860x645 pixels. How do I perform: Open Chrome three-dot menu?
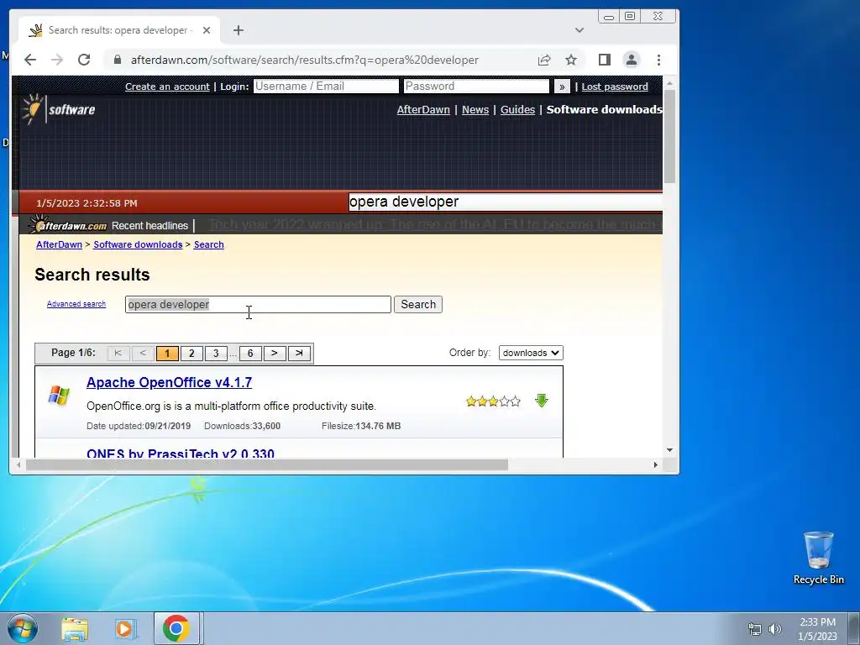click(x=658, y=60)
